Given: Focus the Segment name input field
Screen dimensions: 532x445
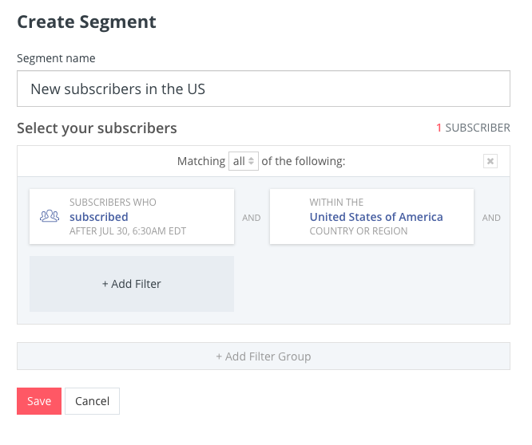Looking at the screenshot, I should click(264, 89).
